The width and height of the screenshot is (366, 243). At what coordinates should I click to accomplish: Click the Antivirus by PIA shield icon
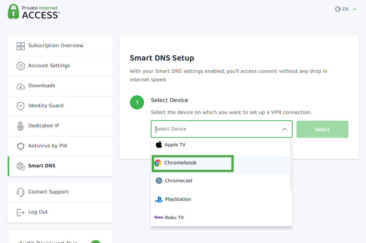point(20,146)
